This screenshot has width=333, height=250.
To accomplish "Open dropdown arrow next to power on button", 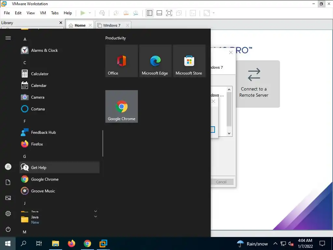I will (90, 13).
